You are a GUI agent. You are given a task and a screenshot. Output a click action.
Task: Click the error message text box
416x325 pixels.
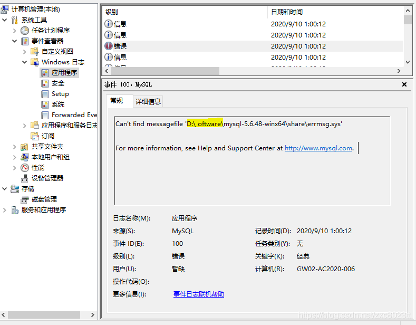(252, 160)
